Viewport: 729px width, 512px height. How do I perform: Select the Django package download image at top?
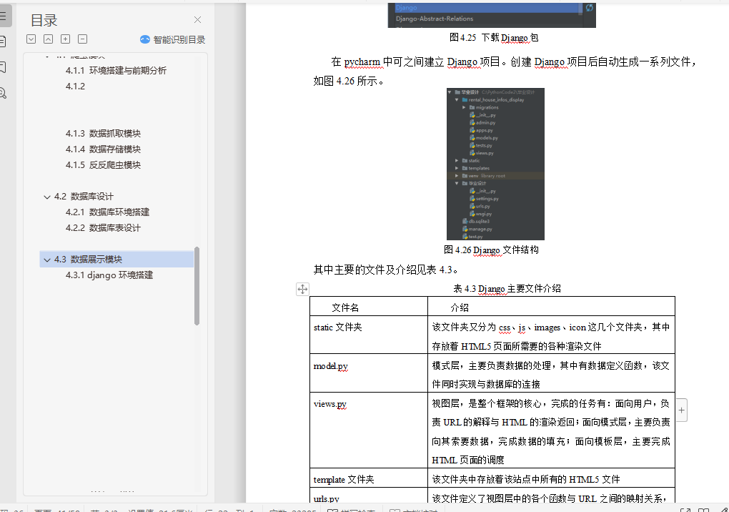[492, 15]
